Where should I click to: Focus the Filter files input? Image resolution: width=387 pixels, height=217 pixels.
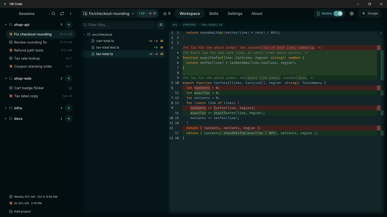pyautogui.click(x=118, y=25)
